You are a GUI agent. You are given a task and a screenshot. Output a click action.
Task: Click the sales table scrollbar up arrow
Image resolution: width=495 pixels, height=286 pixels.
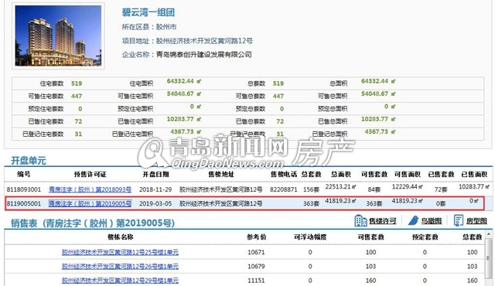coord(488,234)
